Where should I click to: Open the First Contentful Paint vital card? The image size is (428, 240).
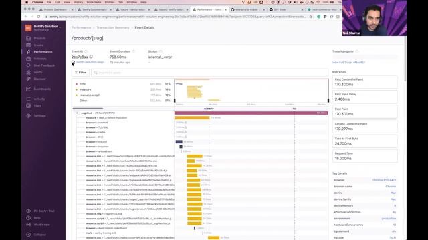pyautogui.click(x=365, y=82)
